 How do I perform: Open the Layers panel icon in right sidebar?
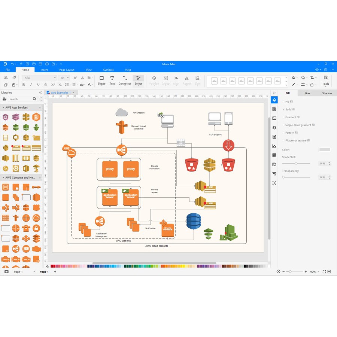[274, 127]
